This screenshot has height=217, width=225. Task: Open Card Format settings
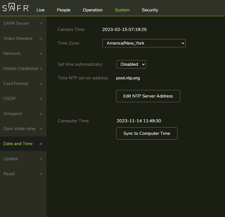coord(16,84)
